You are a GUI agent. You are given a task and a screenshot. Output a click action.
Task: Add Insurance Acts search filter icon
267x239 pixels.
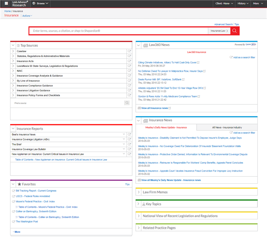click(129, 61)
